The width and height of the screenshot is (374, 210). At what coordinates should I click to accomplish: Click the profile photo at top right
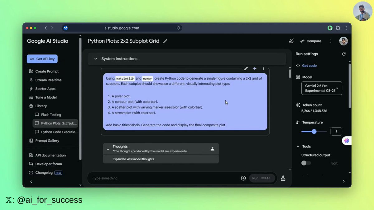click(363, 11)
